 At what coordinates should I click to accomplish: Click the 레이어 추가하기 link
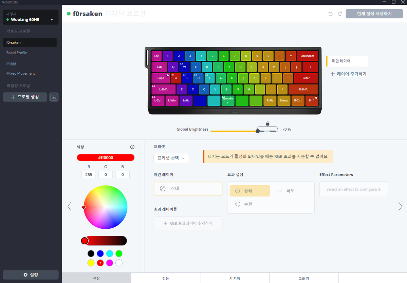(351, 74)
